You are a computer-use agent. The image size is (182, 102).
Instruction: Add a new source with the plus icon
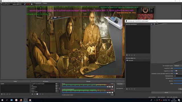pos(32,94)
